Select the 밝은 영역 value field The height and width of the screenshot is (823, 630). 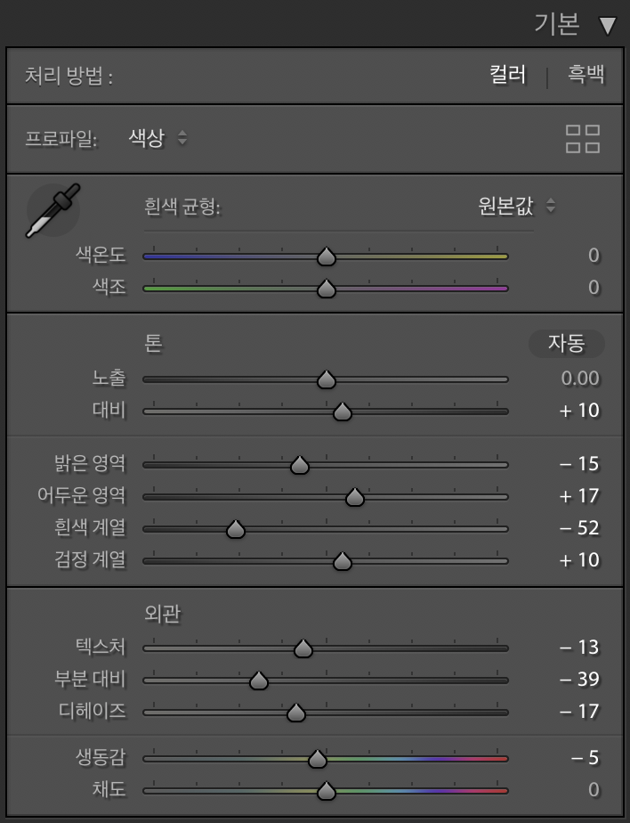pyautogui.click(x=579, y=464)
